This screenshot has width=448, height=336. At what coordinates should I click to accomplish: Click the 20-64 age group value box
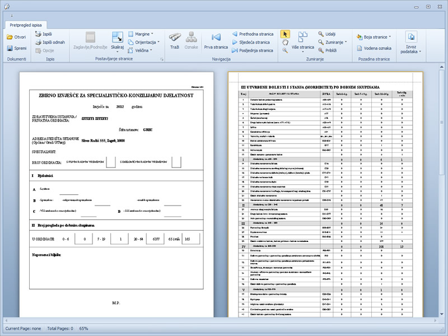coord(155,239)
